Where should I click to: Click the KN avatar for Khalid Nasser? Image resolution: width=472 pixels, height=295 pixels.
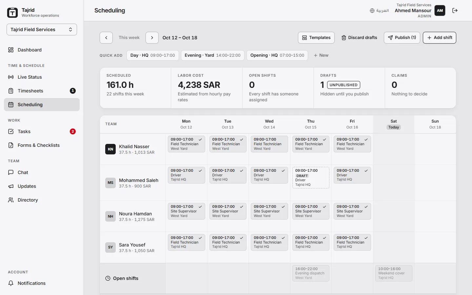click(110, 149)
